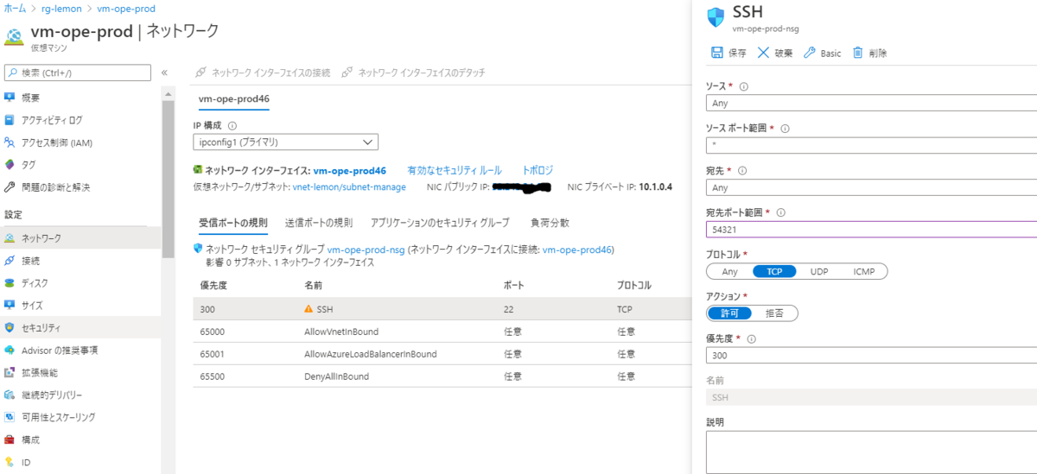Click the info icon next to 宛先ポート範囲
The image size is (1037, 474).
[x=781, y=212]
